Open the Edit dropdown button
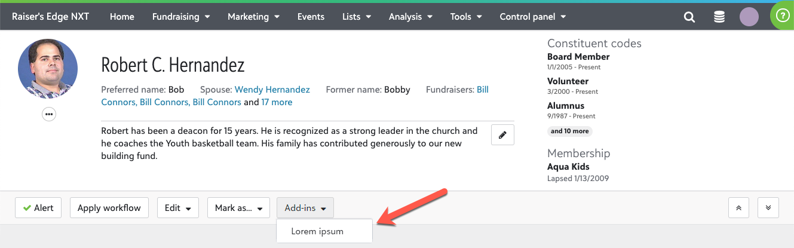The height and width of the screenshot is (248, 794). pyautogui.click(x=177, y=208)
